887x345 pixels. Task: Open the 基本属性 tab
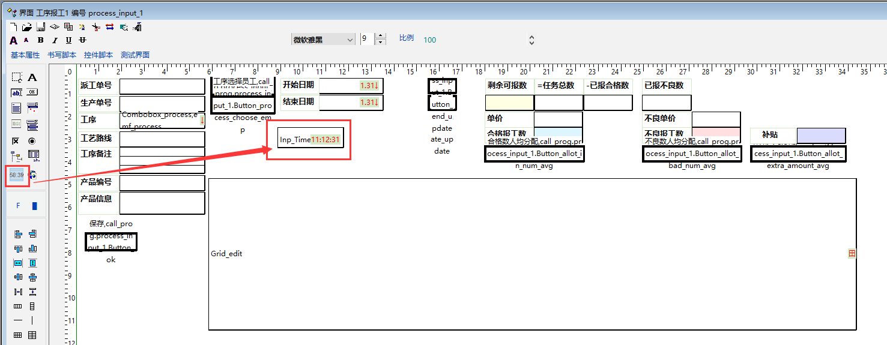pos(25,55)
